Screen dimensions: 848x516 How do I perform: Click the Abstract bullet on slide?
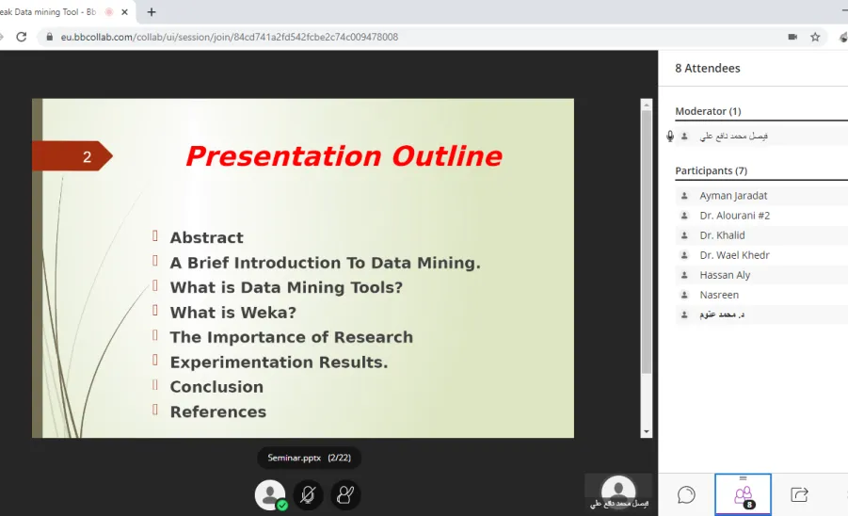207,237
